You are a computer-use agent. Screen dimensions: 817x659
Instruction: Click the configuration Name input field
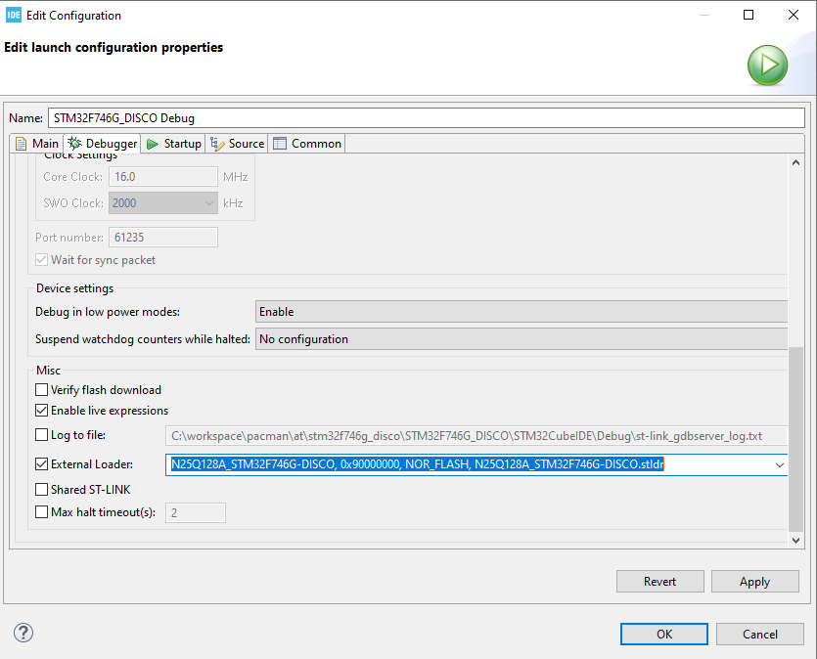tap(427, 118)
